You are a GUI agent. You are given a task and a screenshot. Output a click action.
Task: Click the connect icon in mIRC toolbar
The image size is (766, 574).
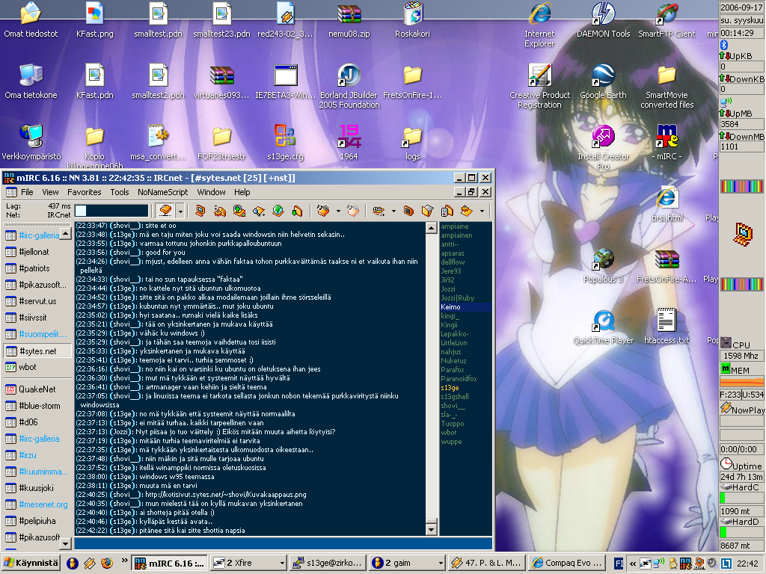pyautogui.click(x=166, y=211)
